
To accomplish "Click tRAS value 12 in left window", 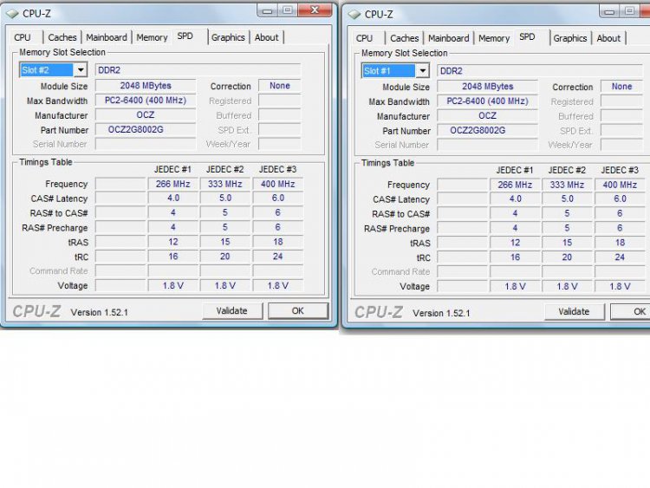I will click(172, 242).
